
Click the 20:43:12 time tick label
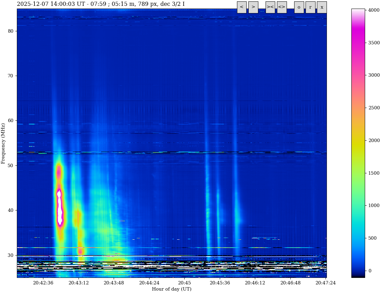point(79,283)
